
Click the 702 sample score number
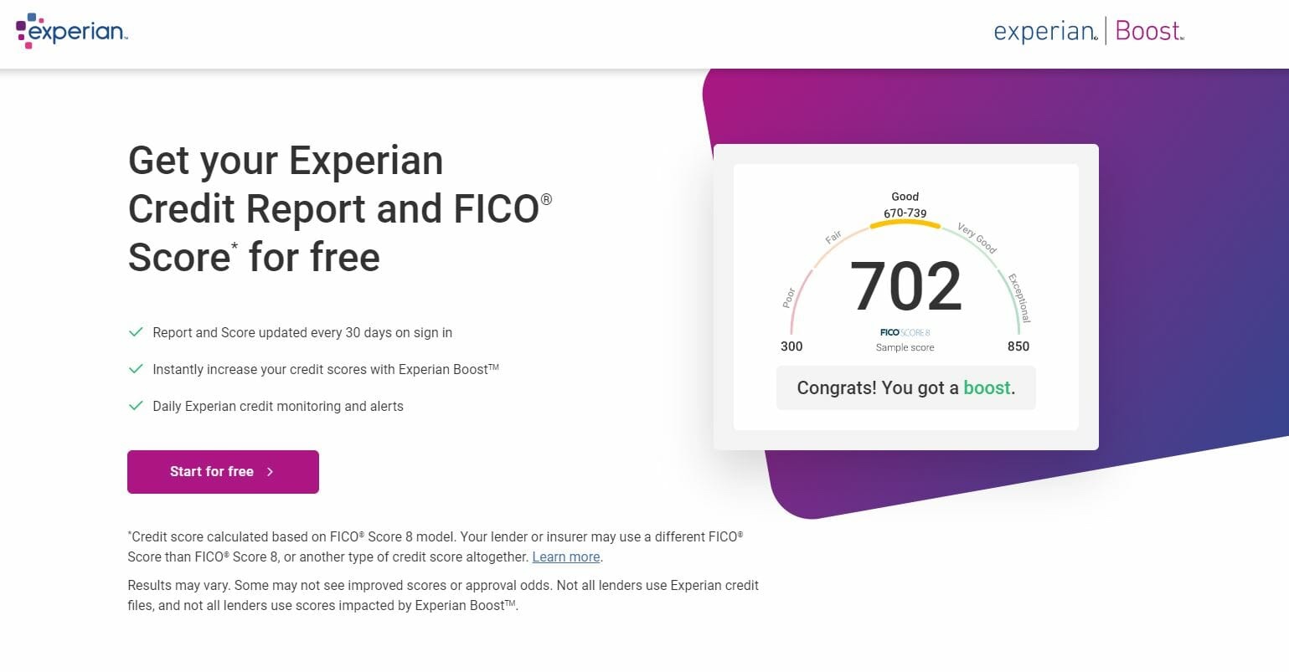tap(905, 286)
